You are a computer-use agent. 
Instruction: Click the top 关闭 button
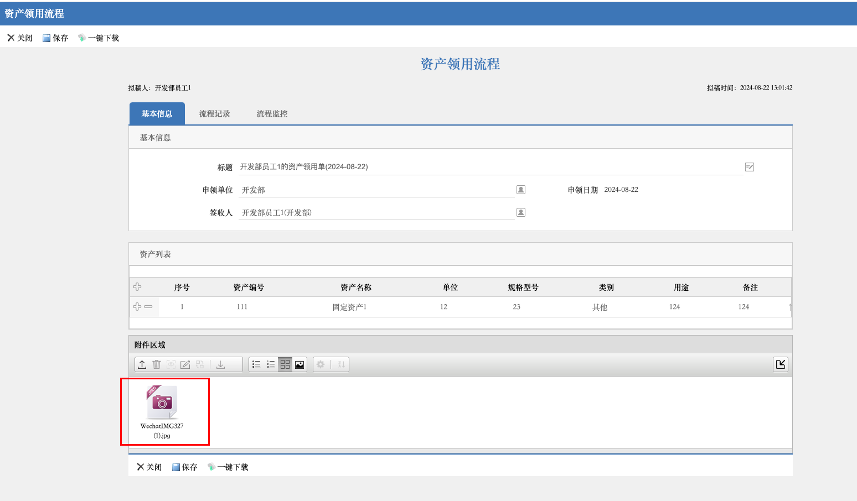coord(20,38)
